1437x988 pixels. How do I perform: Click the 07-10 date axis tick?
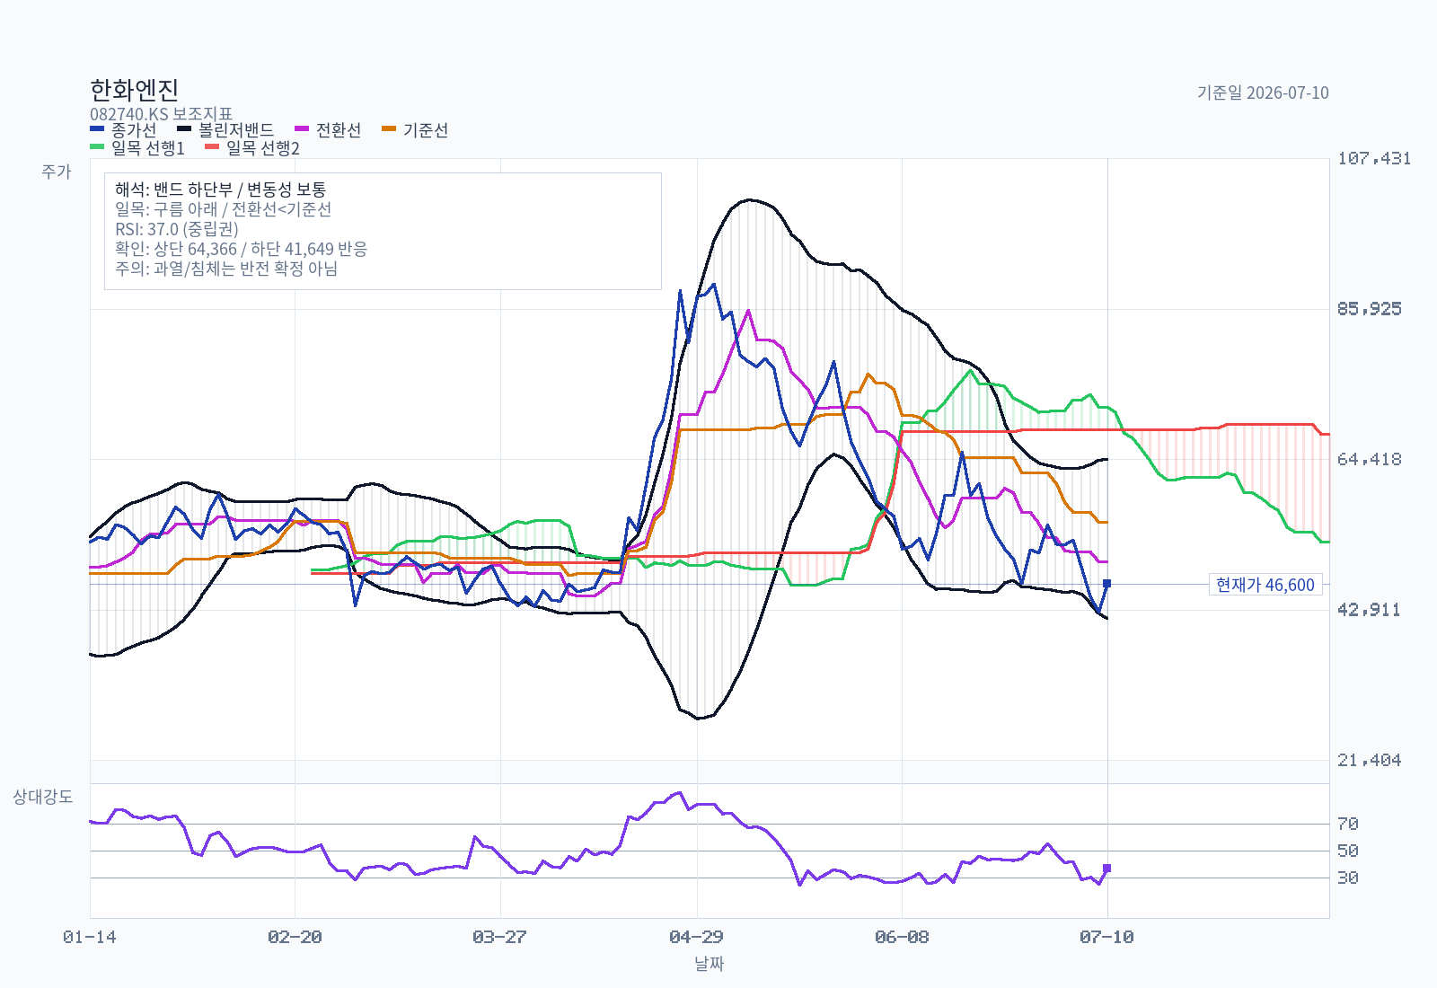[x=1107, y=937]
